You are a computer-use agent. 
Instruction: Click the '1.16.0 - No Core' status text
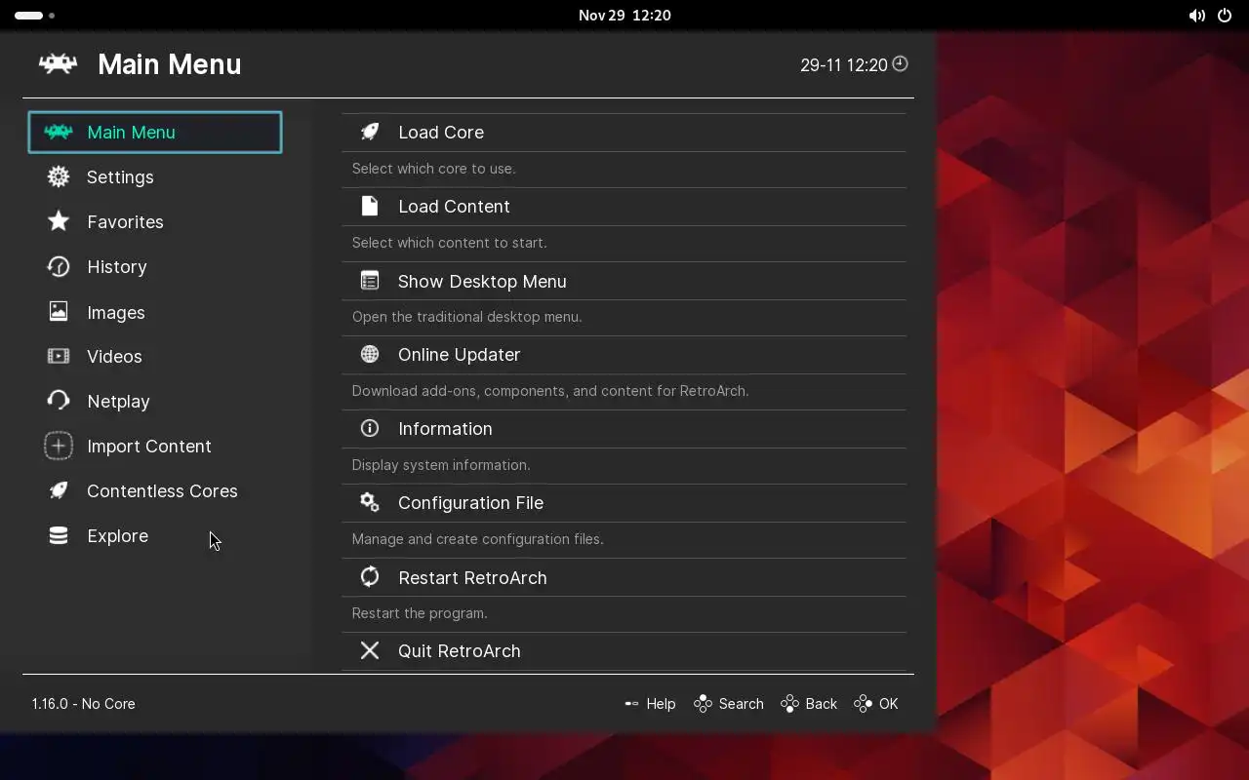(x=83, y=704)
